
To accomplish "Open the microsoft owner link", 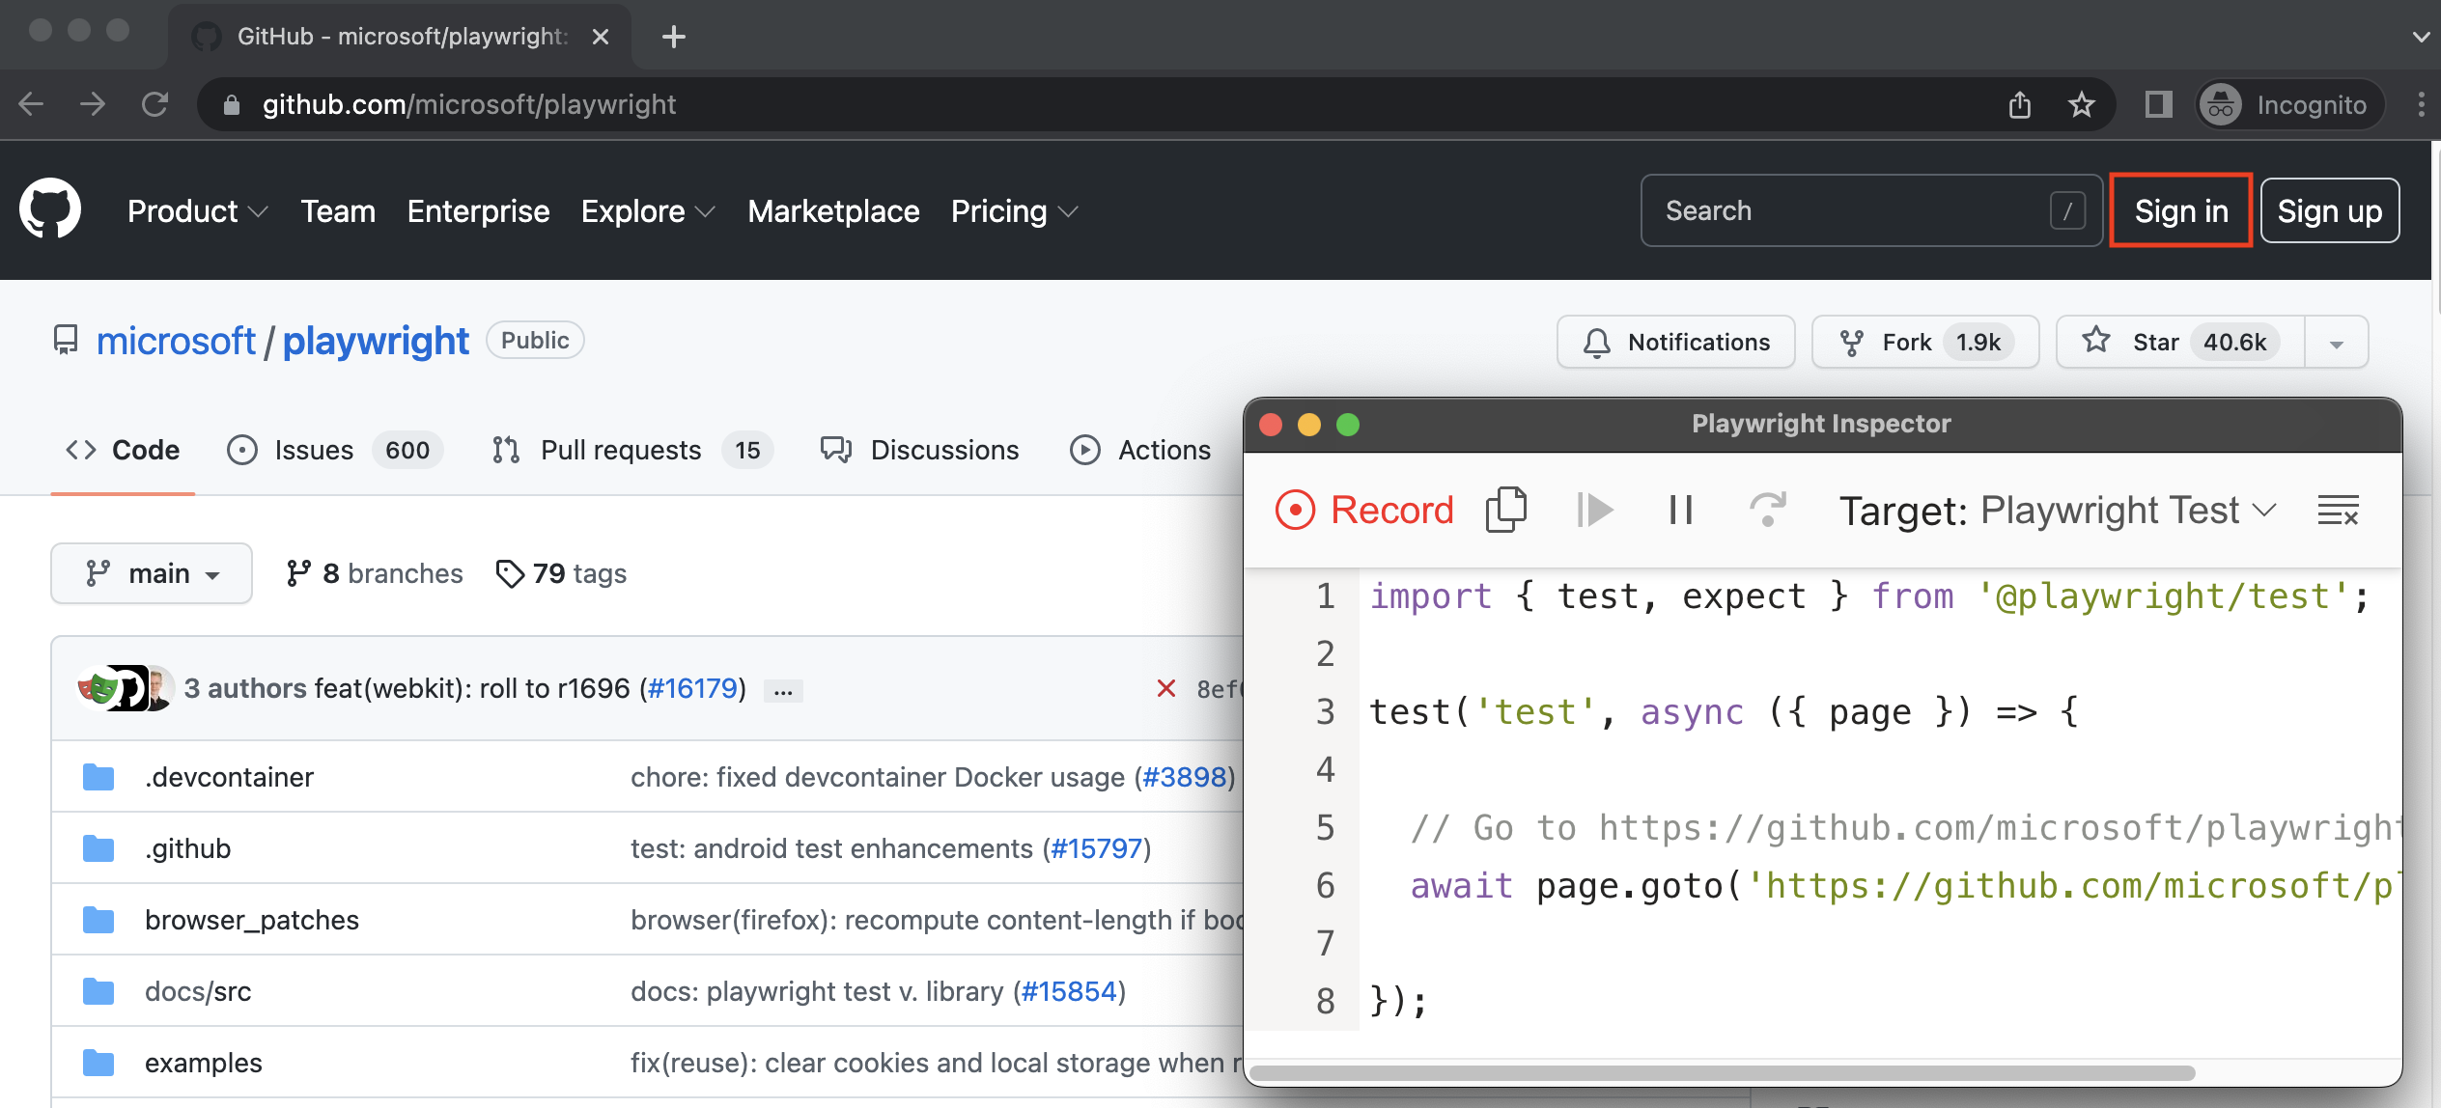I will coord(176,341).
